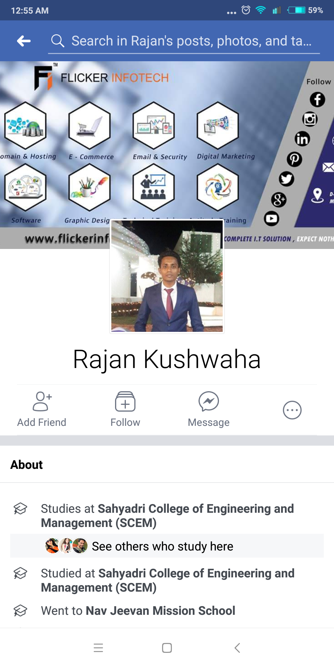Open the first Sahyadri College (SCEM) link
The height and width of the screenshot is (668, 334).
(167, 516)
